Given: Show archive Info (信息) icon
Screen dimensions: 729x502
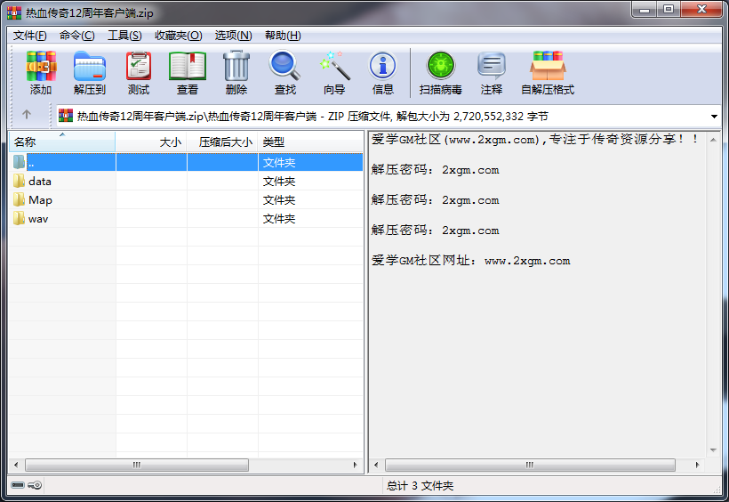Looking at the screenshot, I should pyautogui.click(x=383, y=73).
